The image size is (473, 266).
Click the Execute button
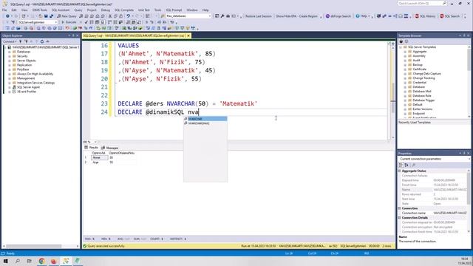[69, 22]
